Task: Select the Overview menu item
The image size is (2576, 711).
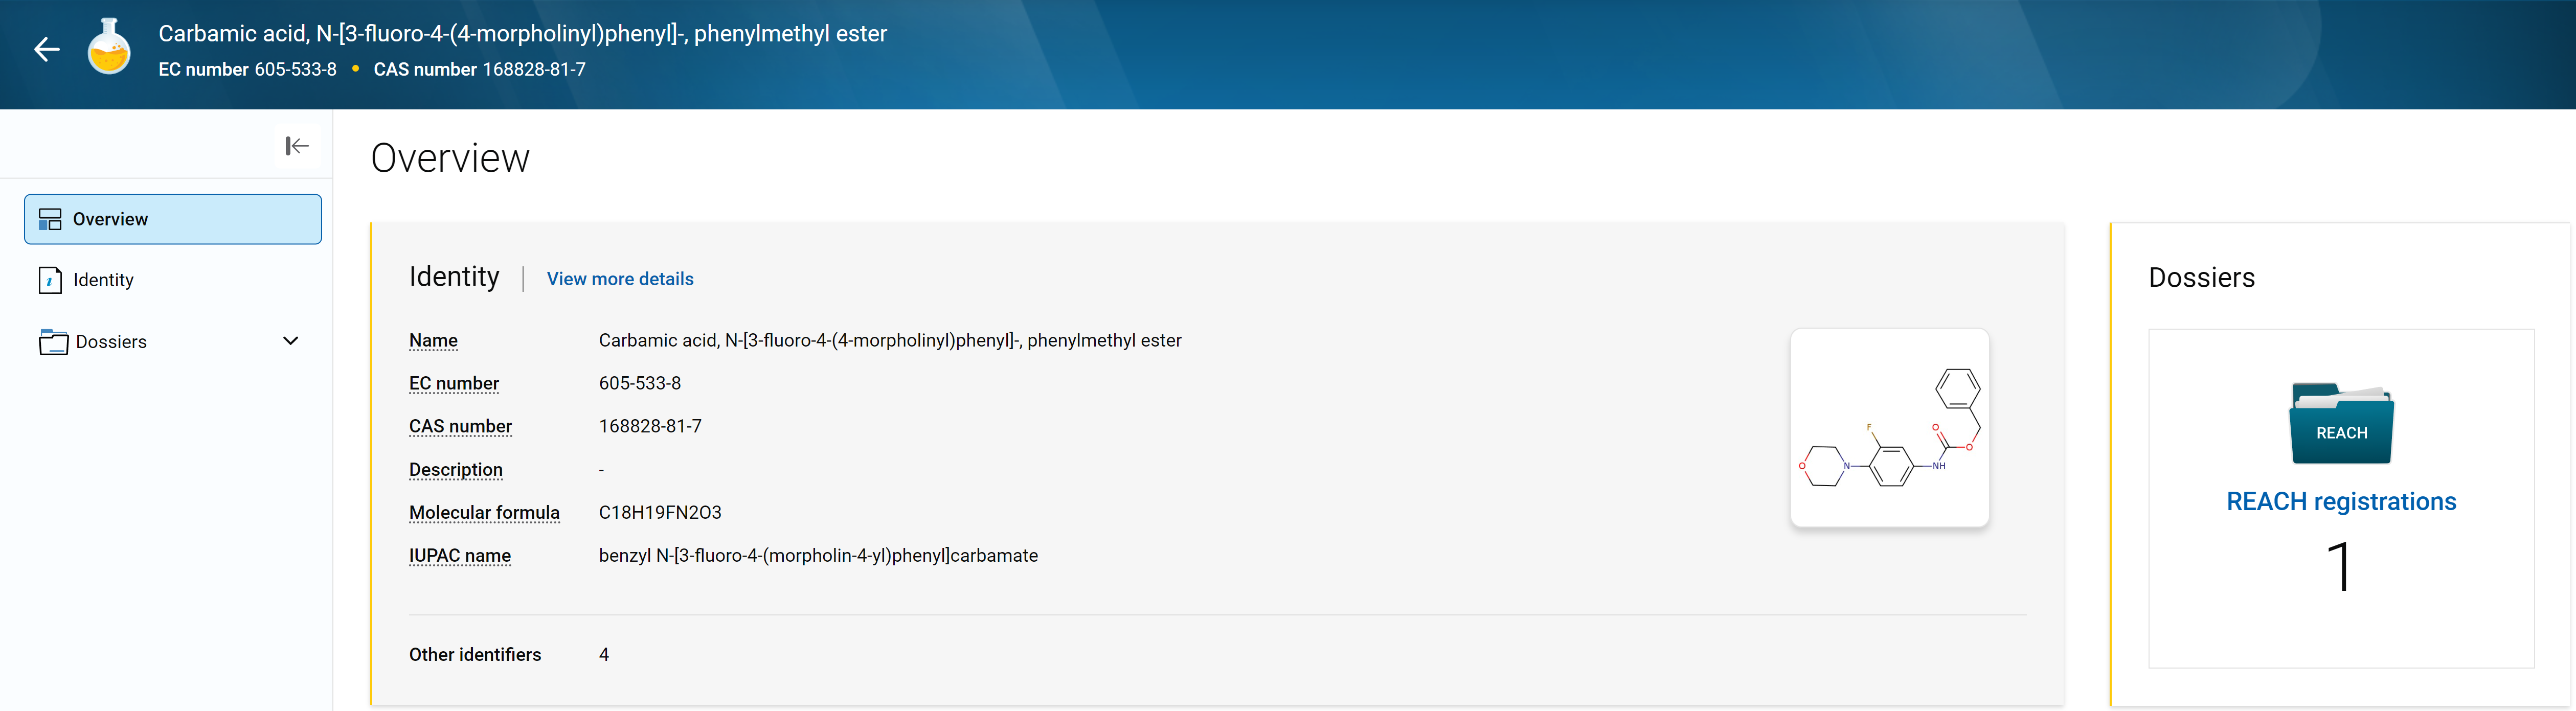Action: coord(110,219)
